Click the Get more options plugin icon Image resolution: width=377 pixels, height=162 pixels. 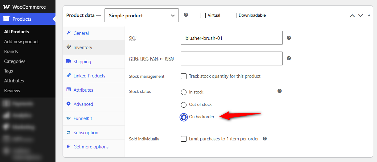coord(68,147)
